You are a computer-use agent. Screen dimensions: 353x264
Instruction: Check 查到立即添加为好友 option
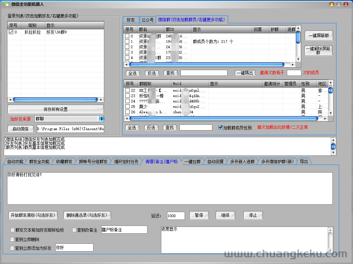(x=12, y=248)
